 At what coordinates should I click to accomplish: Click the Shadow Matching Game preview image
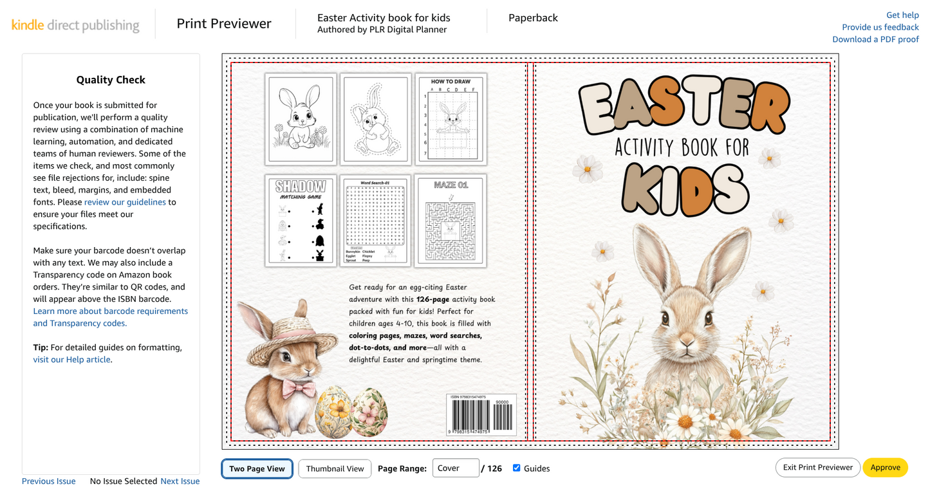tap(301, 220)
